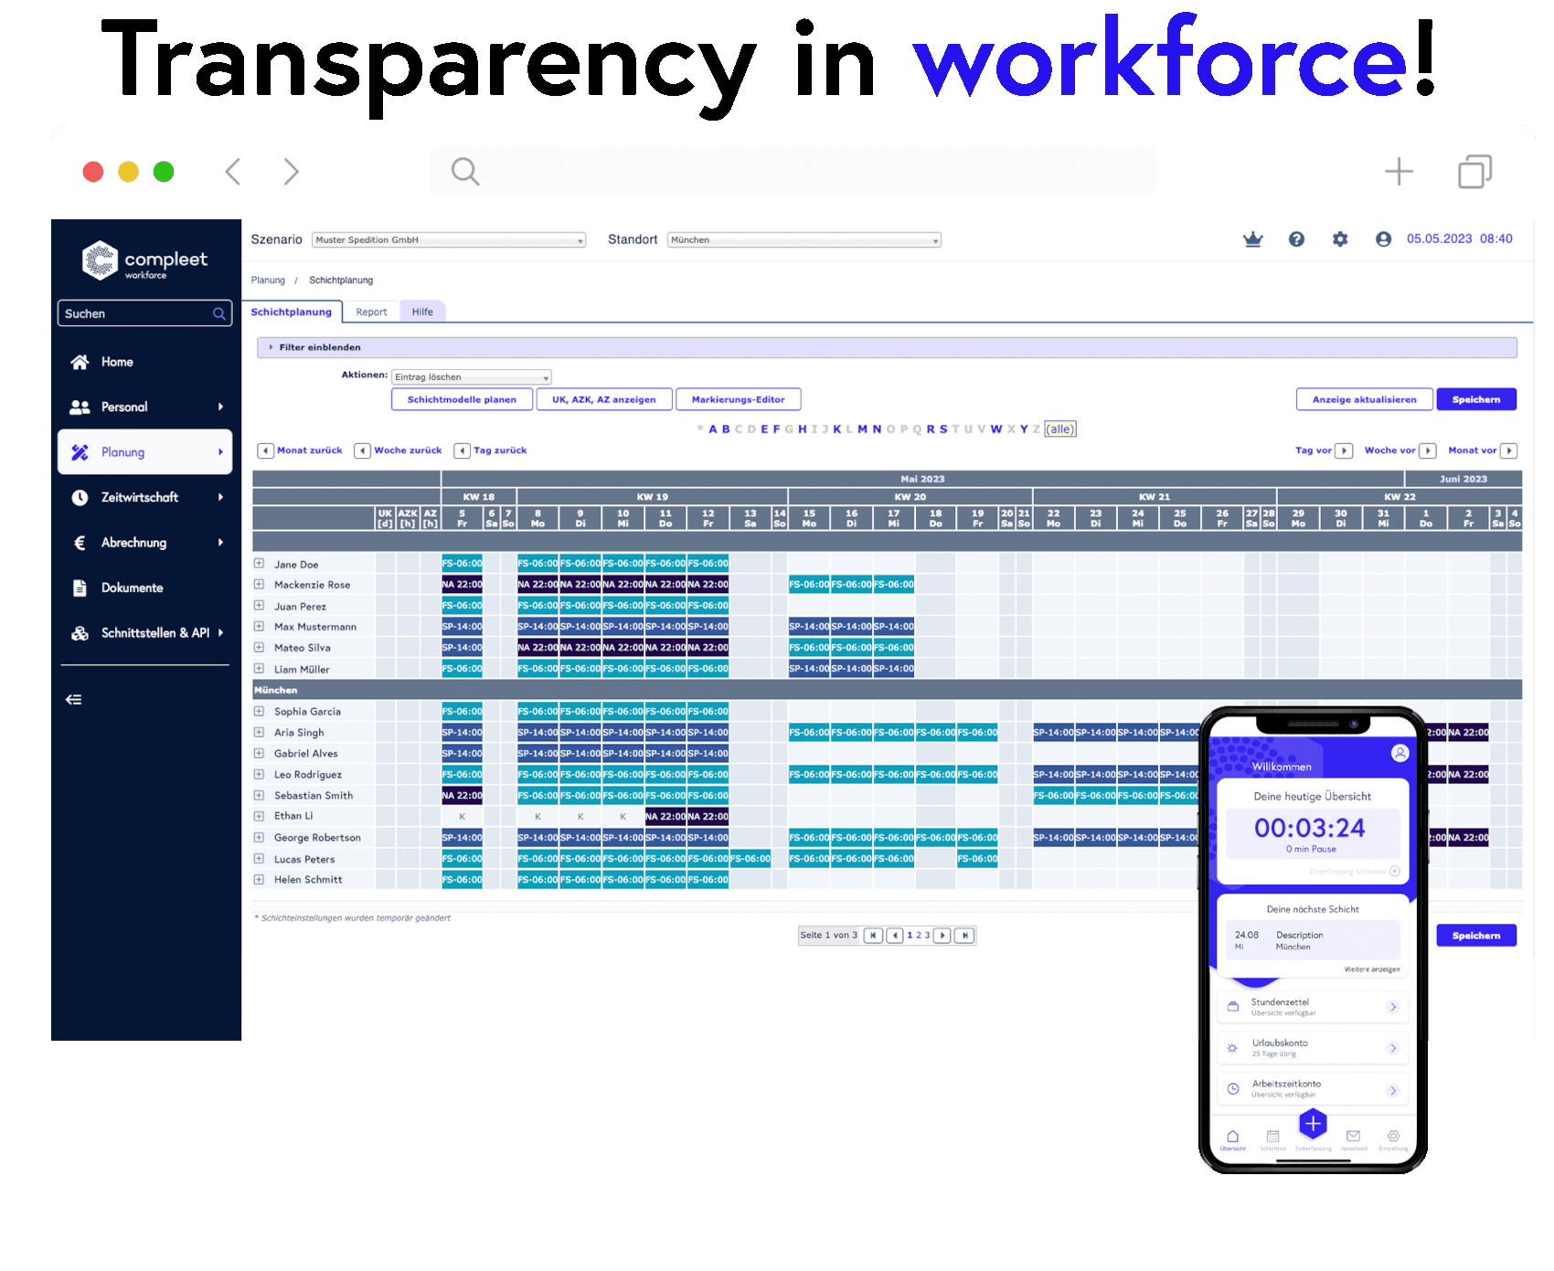Open the Standort dropdown
Viewport: 1554px width, 1271px height.
pos(804,240)
